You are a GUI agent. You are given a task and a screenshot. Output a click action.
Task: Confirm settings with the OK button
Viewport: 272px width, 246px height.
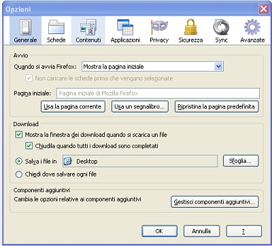pos(159,231)
